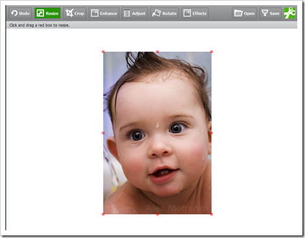Click the top-left red resize handle
The height and width of the screenshot is (238, 305).
[103, 52]
